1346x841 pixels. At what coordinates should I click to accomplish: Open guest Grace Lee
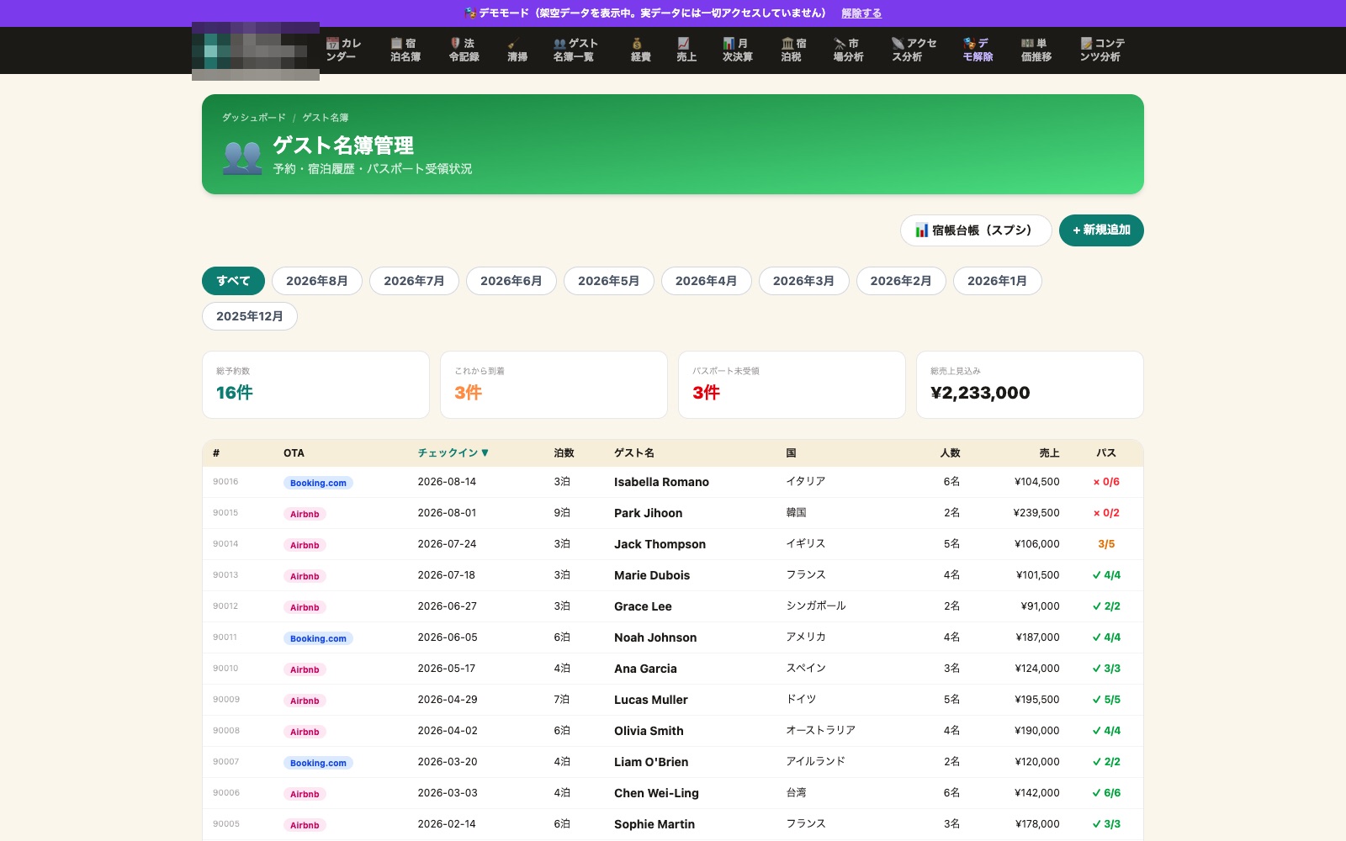click(x=643, y=606)
